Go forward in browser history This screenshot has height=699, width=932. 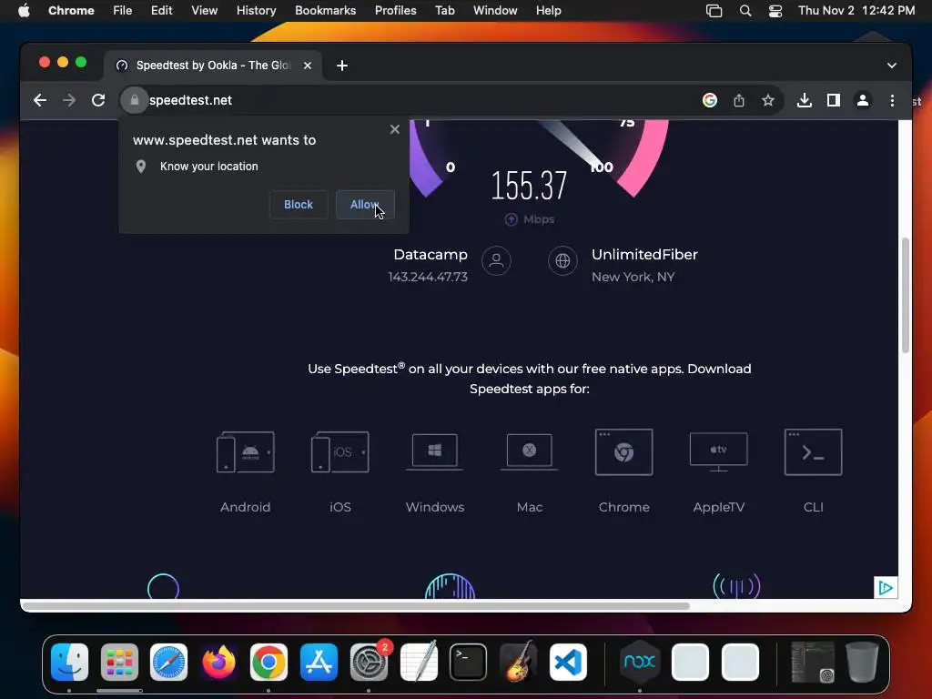click(69, 100)
